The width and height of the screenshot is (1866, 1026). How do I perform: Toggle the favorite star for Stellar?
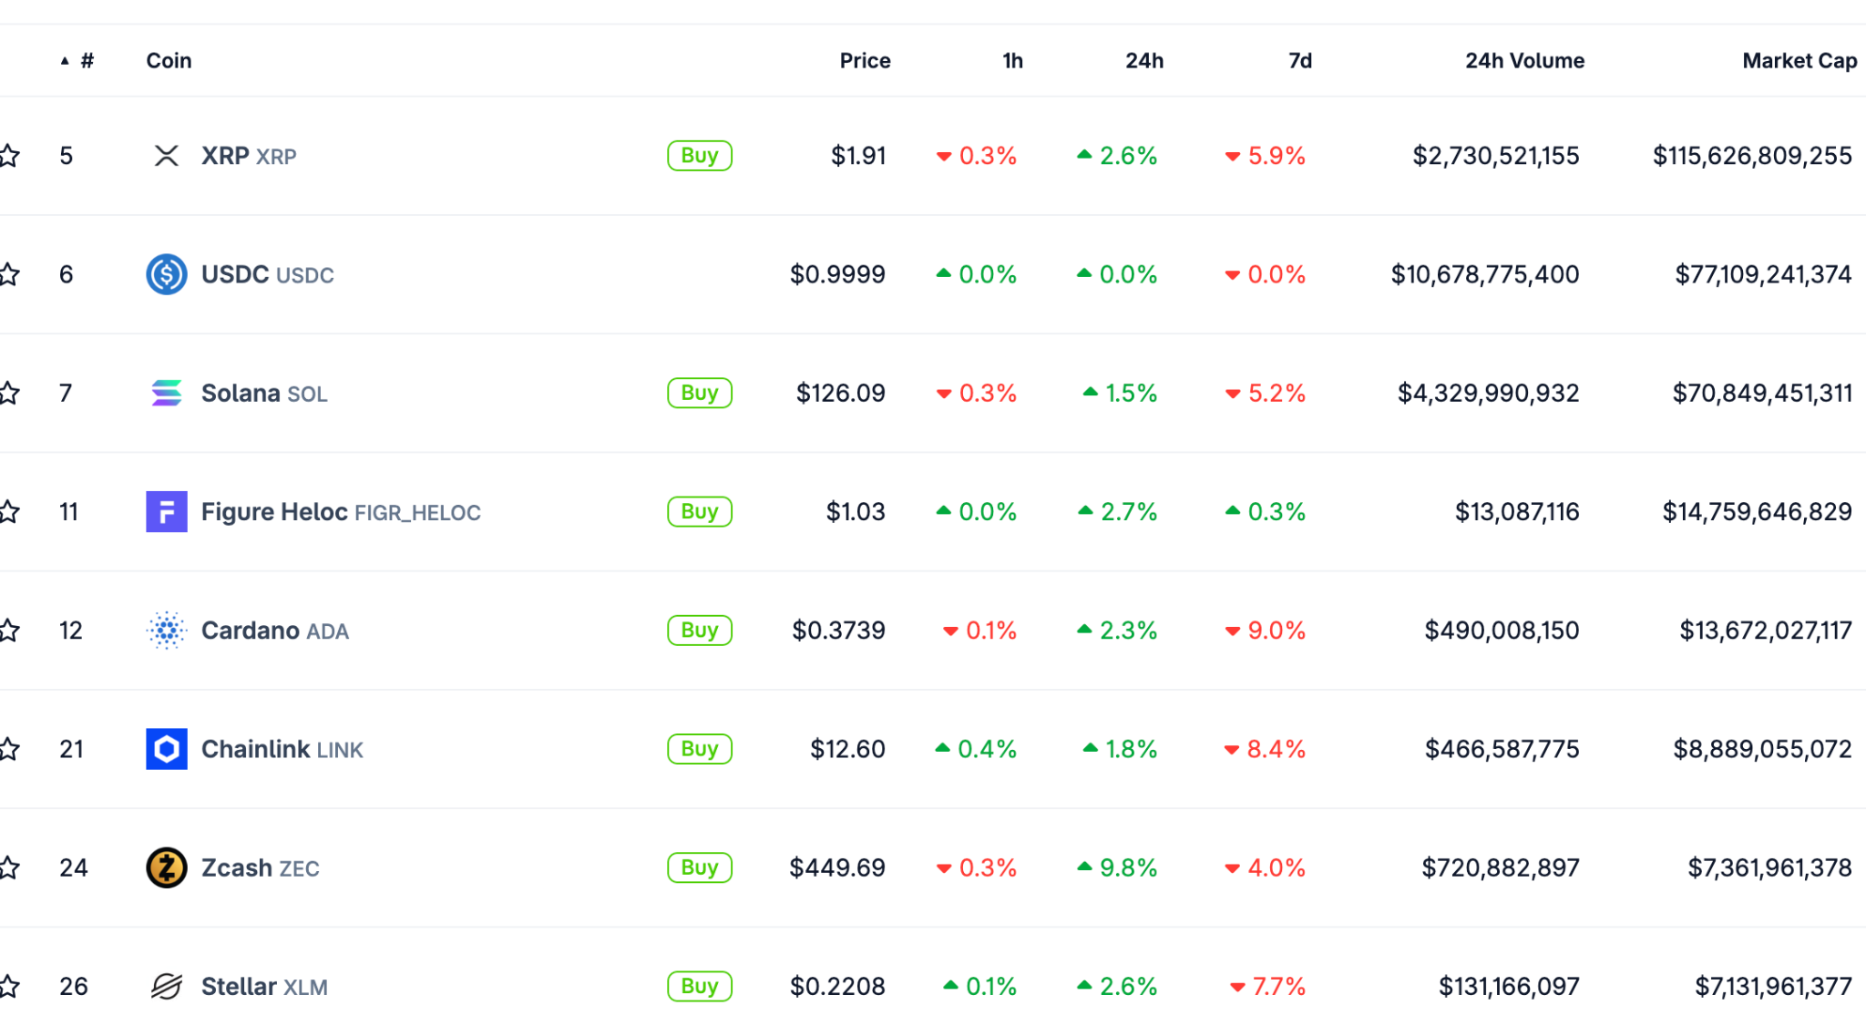pos(9,986)
